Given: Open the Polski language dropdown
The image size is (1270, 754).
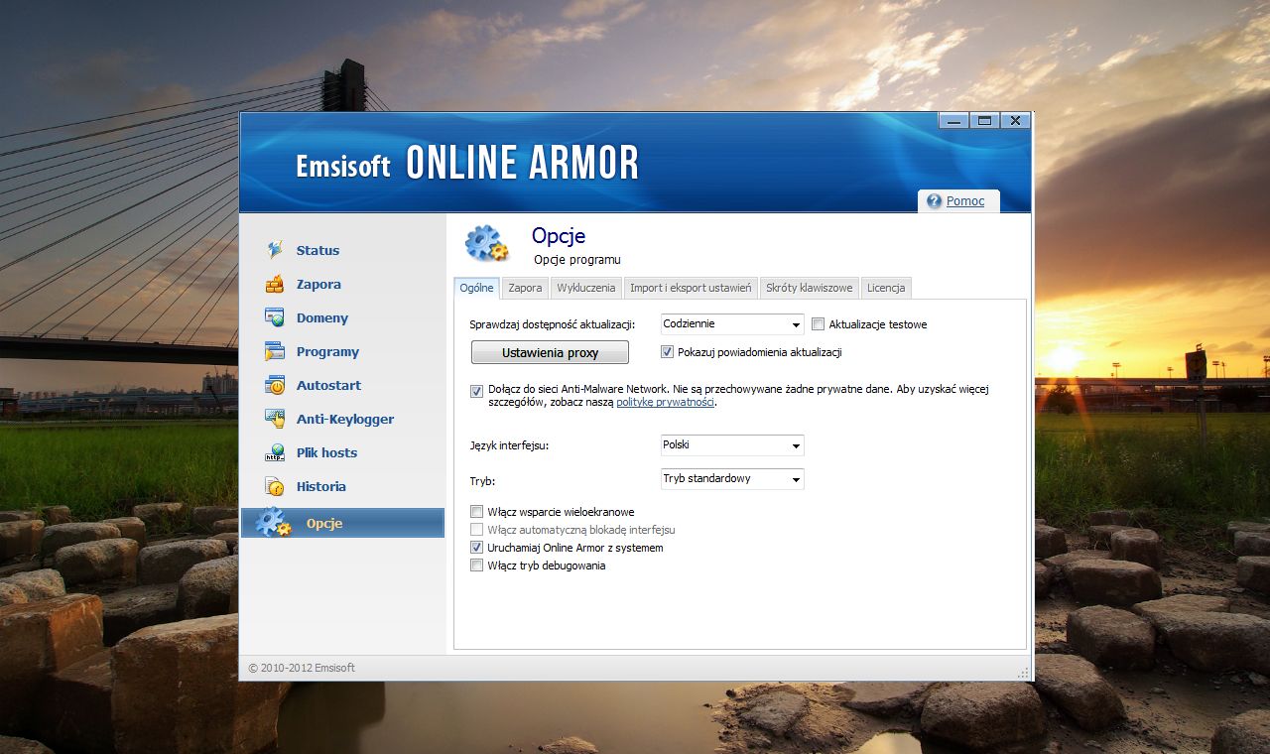Looking at the screenshot, I should click(732, 445).
